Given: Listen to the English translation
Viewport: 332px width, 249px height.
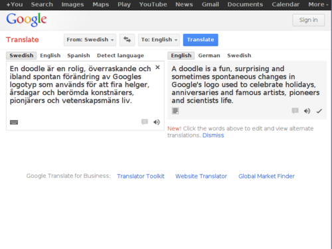Looking at the screenshot, I should pyautogui.click(x=307, y=111).
